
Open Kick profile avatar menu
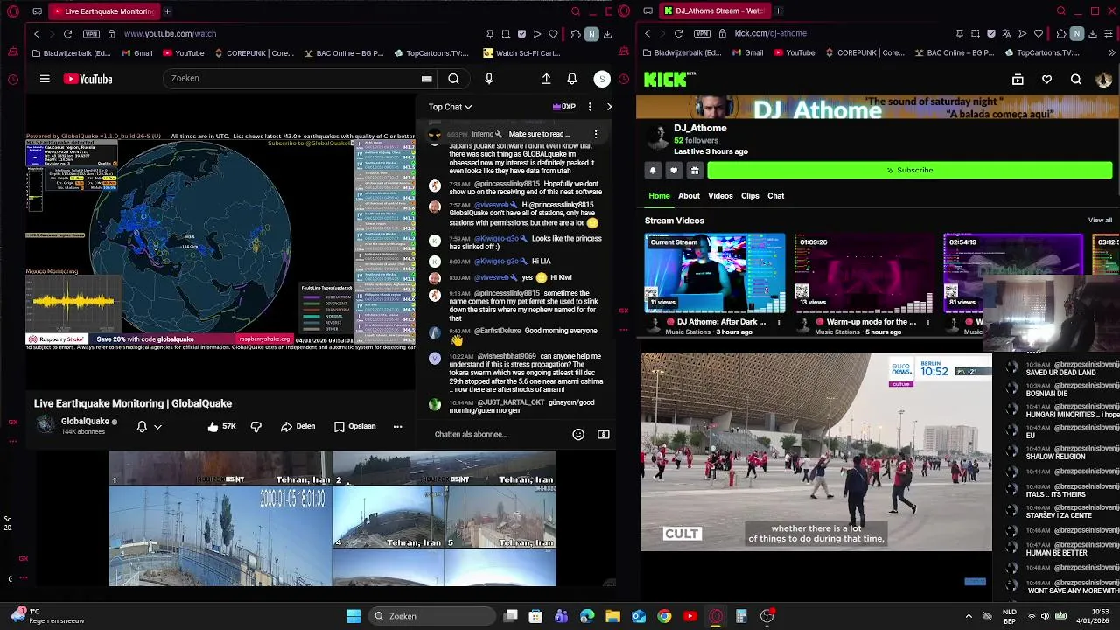coord(1103,80)
